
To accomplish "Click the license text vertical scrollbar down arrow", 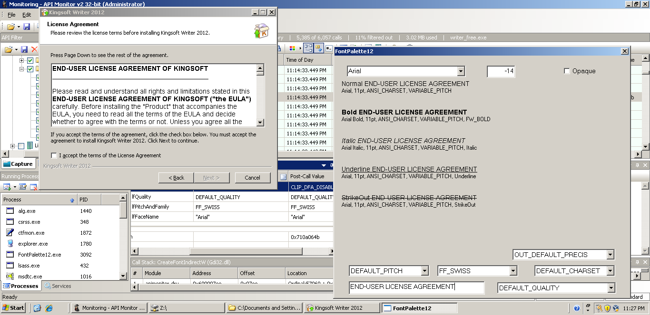I will [x=260, y=122].
